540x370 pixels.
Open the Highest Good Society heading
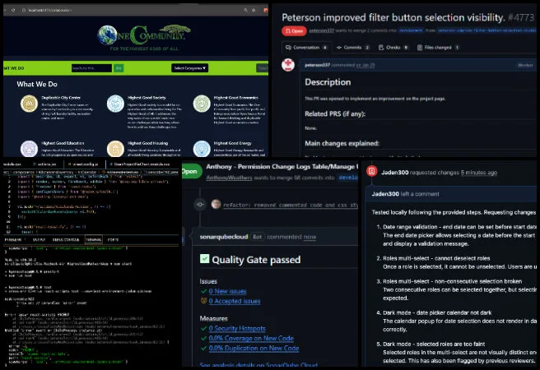coord(147,98)
